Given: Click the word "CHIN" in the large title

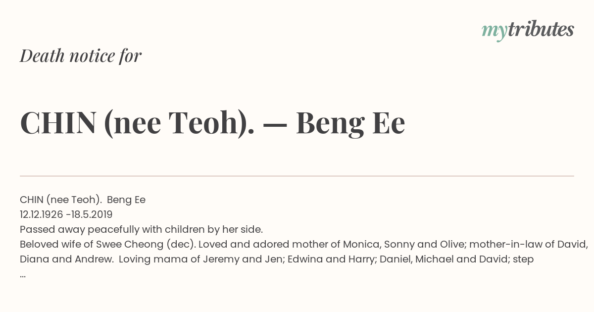Looking at the screenshot, I should coord(58,123).
